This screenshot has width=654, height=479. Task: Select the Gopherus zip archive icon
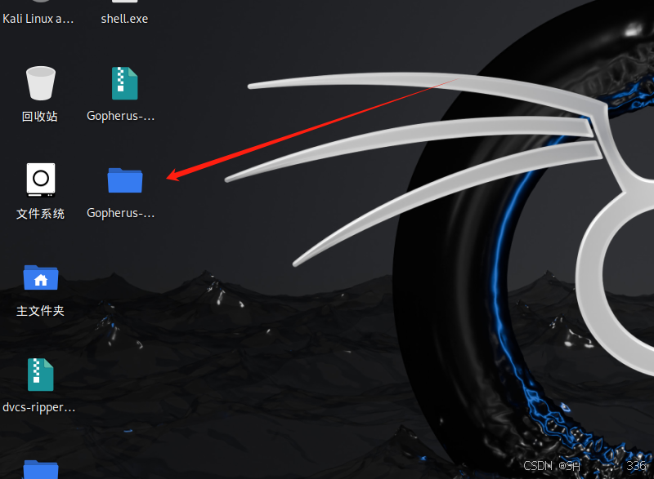124,83
